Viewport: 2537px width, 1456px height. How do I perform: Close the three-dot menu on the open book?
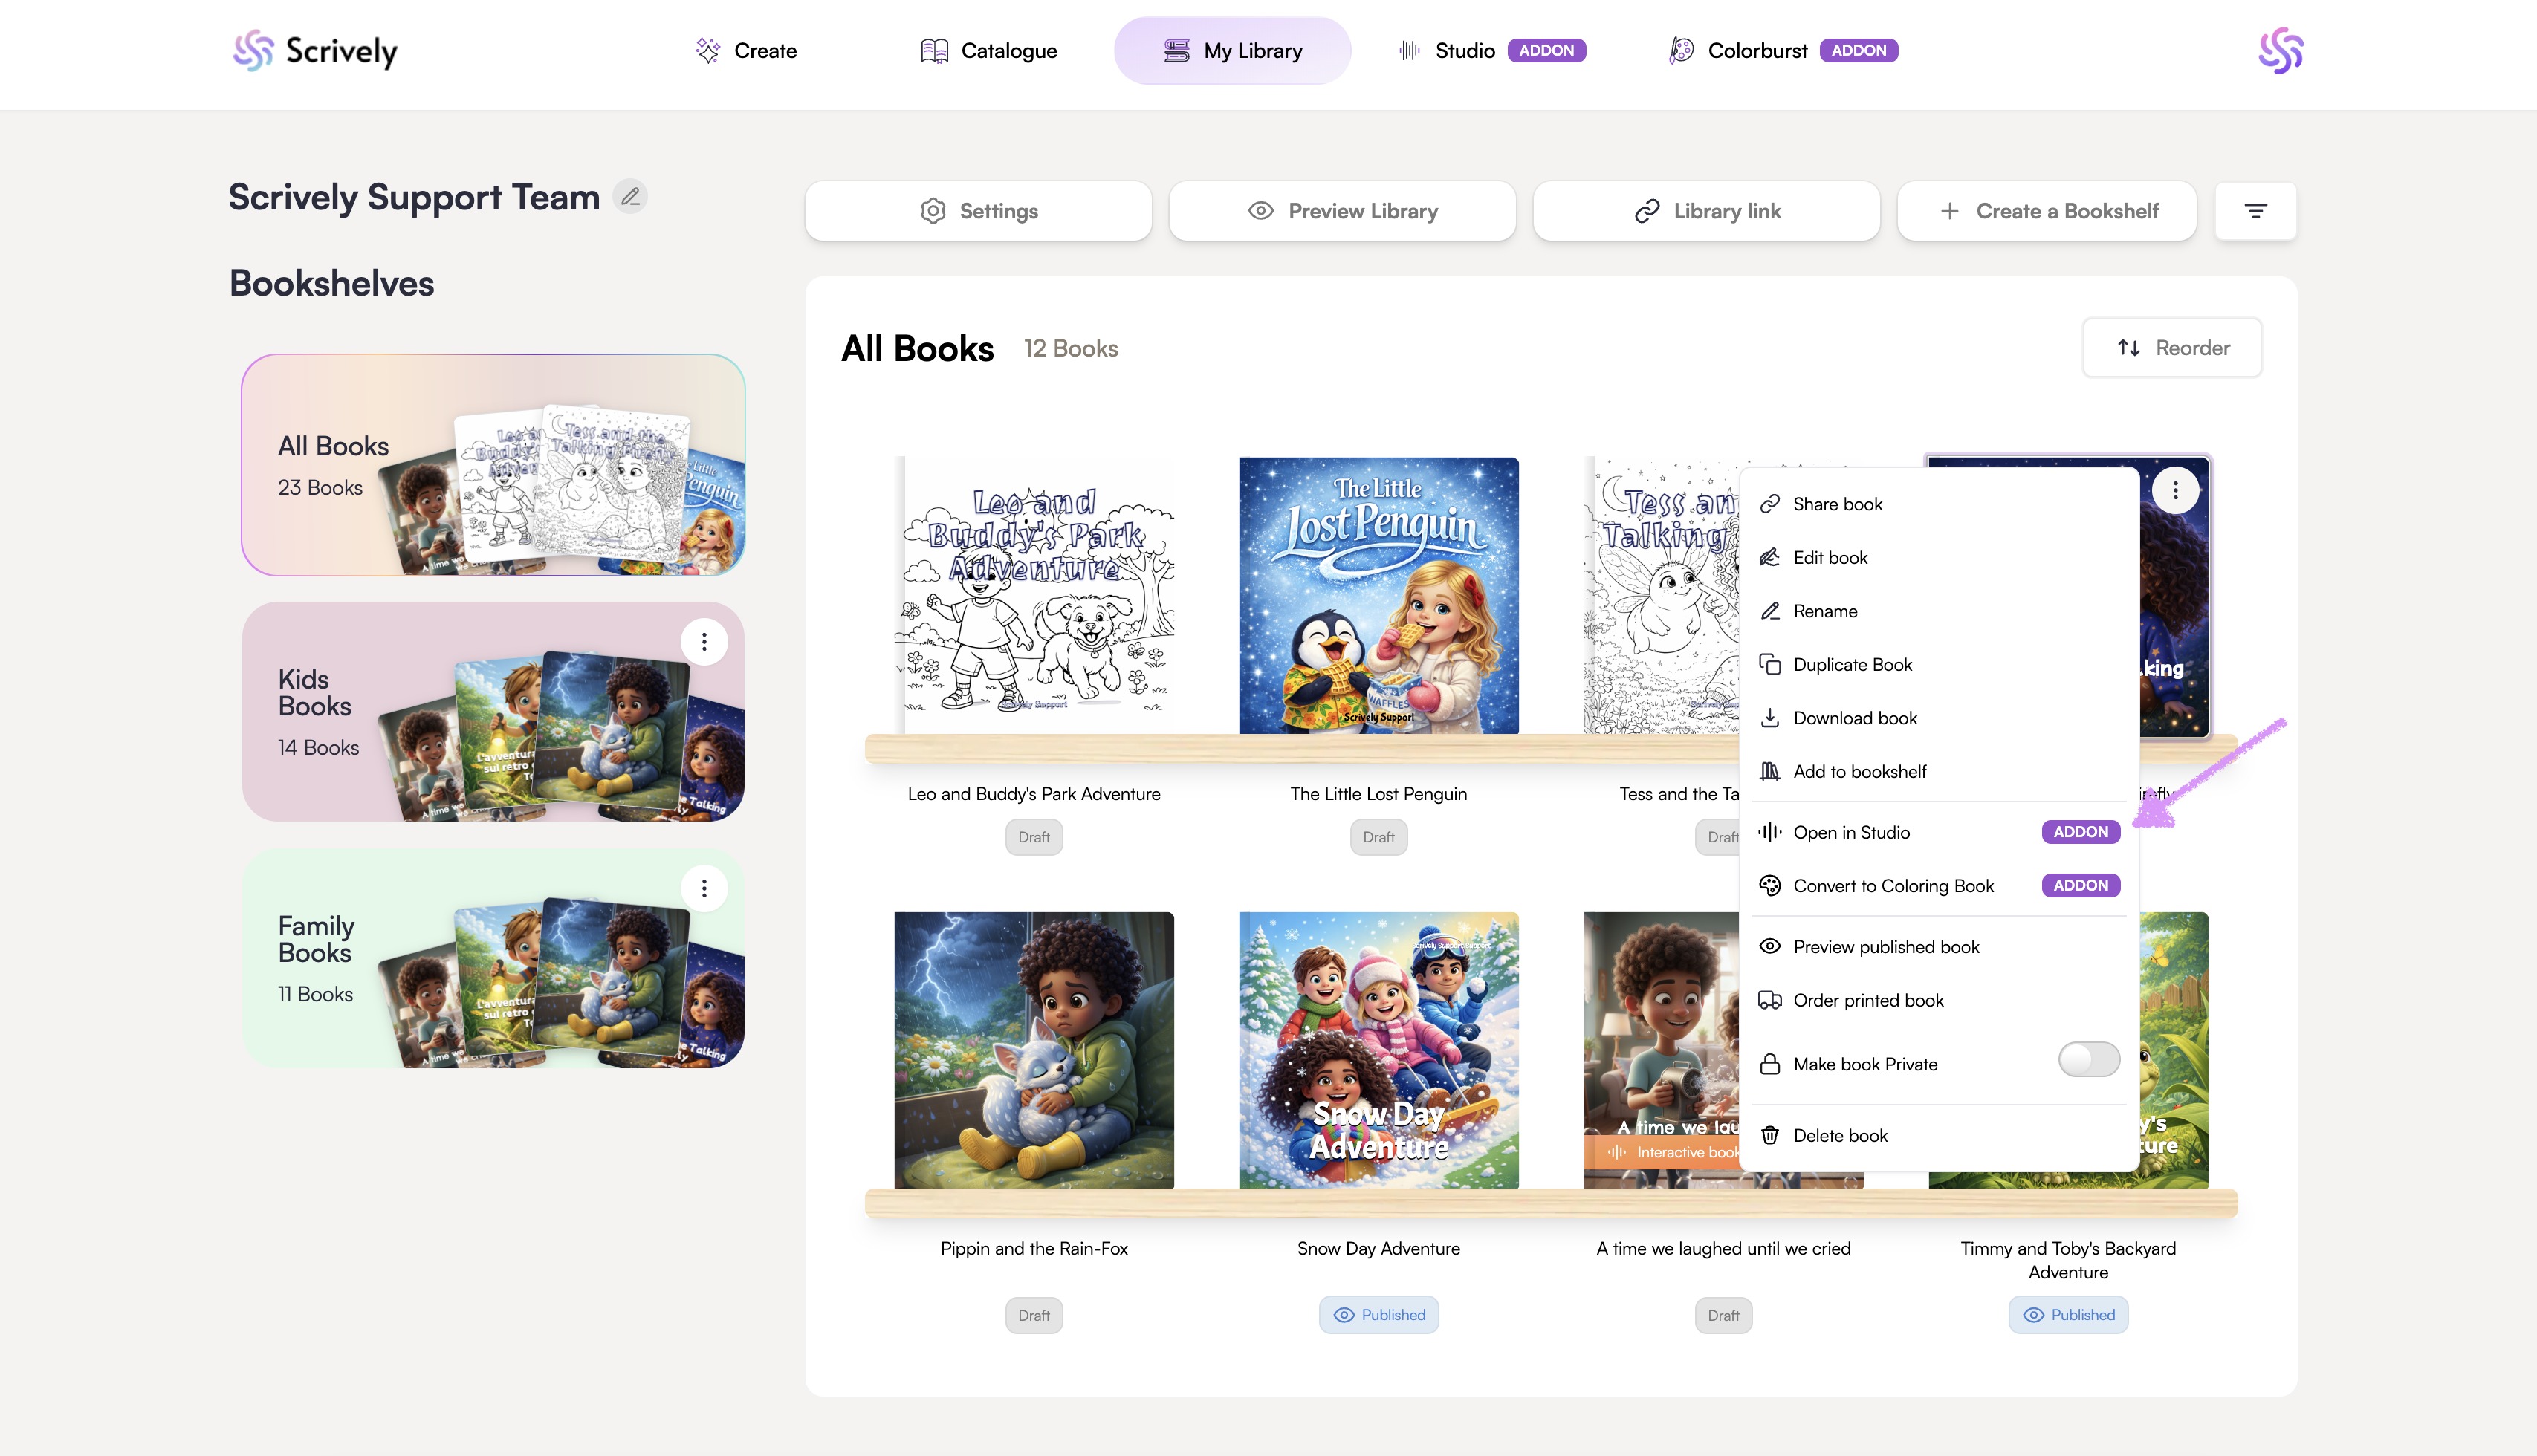(x=2175, y=490)
